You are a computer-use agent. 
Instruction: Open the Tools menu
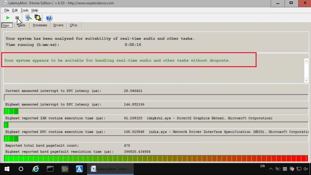(24, 10)
